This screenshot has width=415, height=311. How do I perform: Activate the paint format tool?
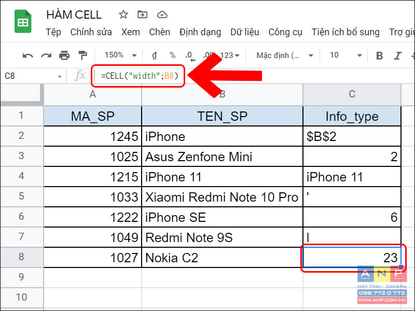(82, 55)
